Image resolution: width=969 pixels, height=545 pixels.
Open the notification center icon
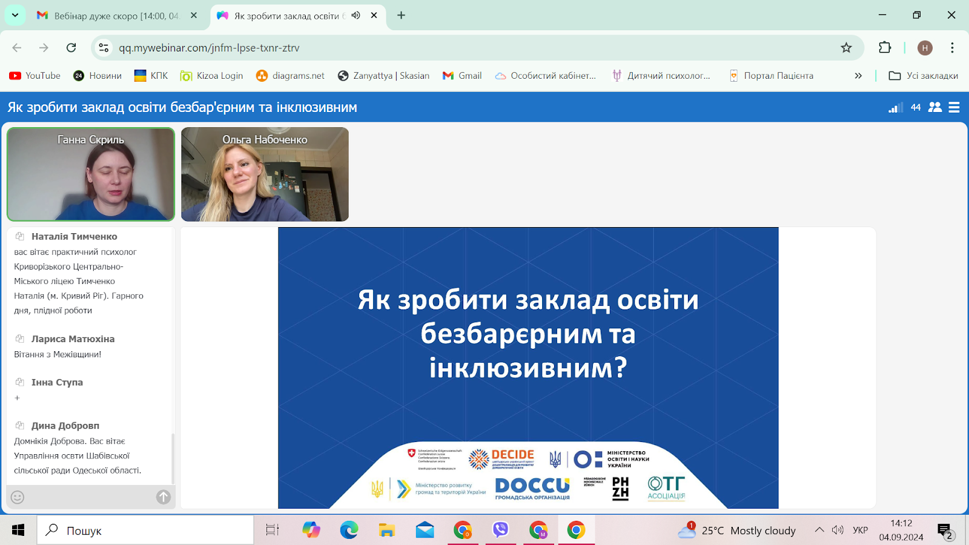pyautogui.click(x=945, y=531)
